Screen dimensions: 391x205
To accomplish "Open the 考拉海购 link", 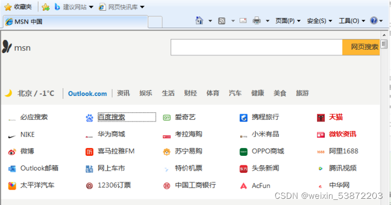I will click(x=189, y=134).
